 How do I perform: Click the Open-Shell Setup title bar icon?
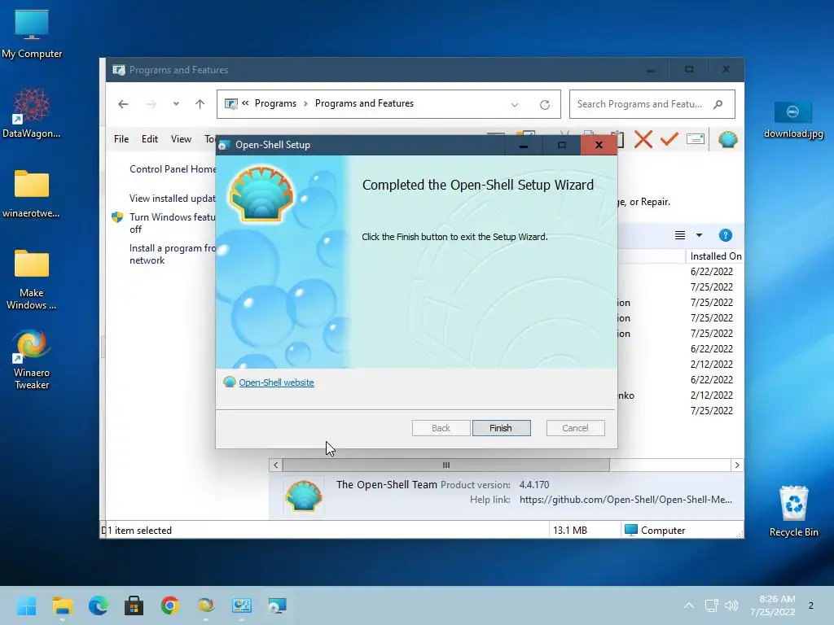[x=225, y=145]
